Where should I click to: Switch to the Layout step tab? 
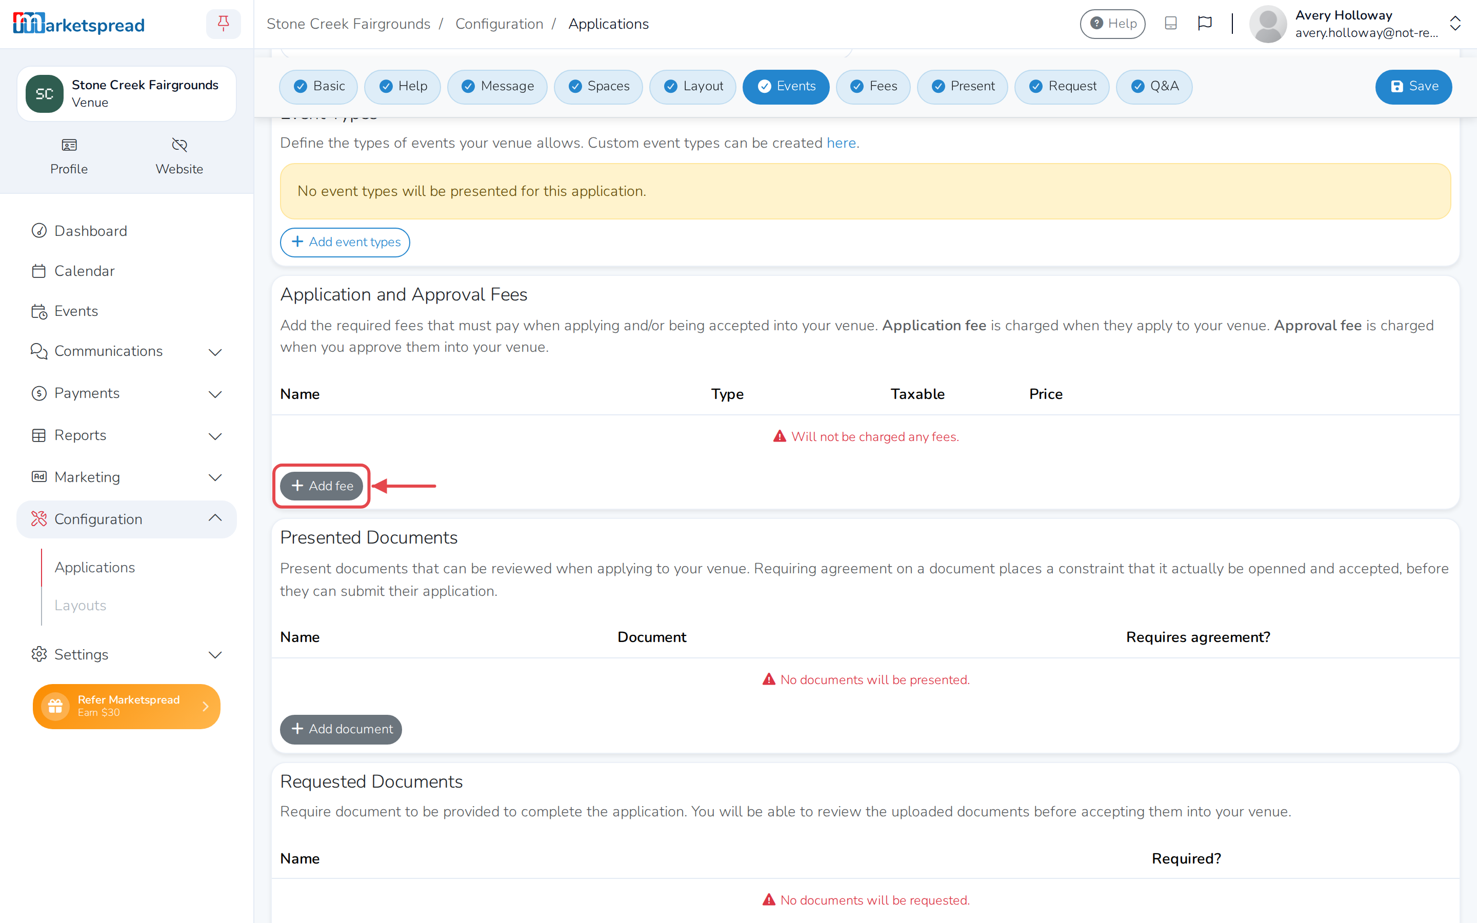pos(693,87)
